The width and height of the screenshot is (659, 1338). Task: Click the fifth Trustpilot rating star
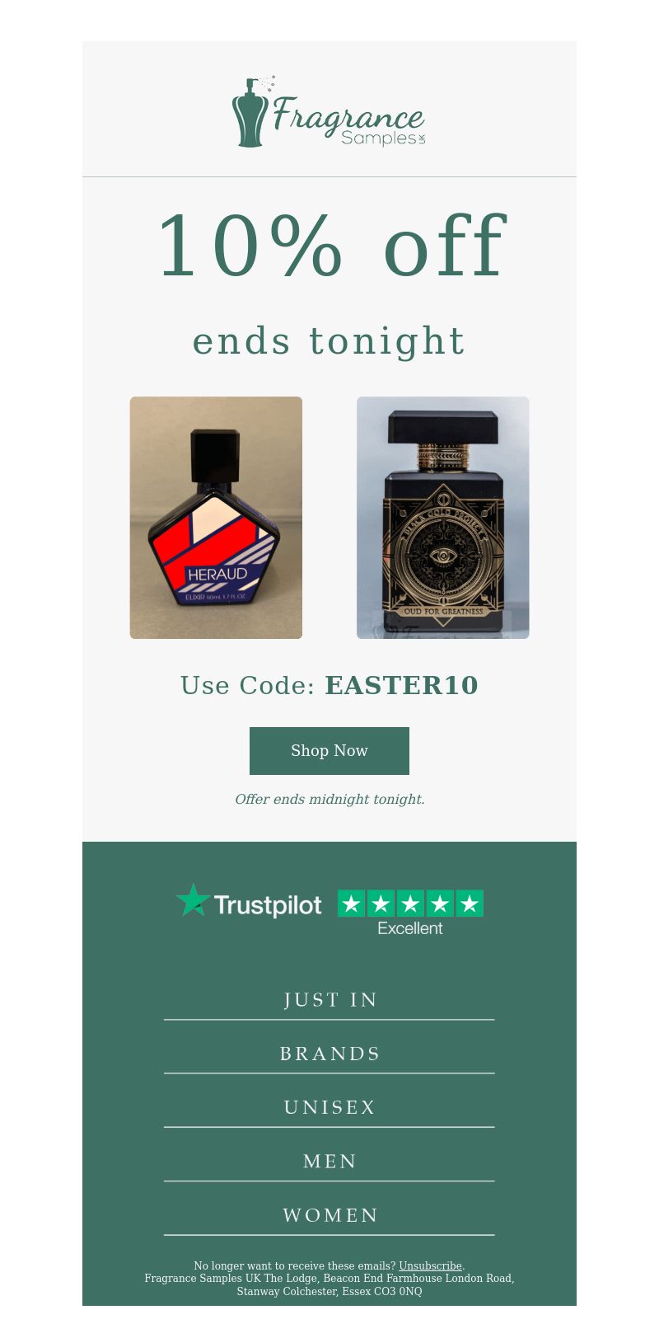(x=470, y=904)
